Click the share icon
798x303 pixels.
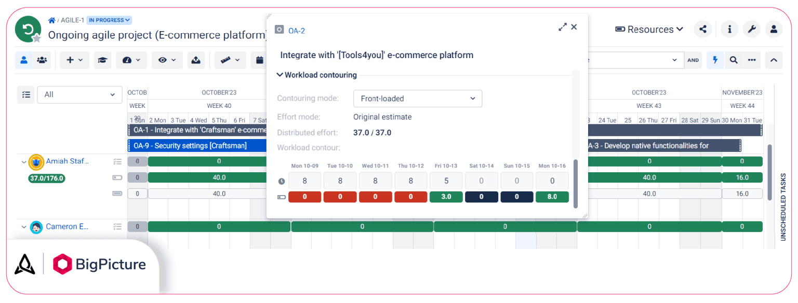703,29
